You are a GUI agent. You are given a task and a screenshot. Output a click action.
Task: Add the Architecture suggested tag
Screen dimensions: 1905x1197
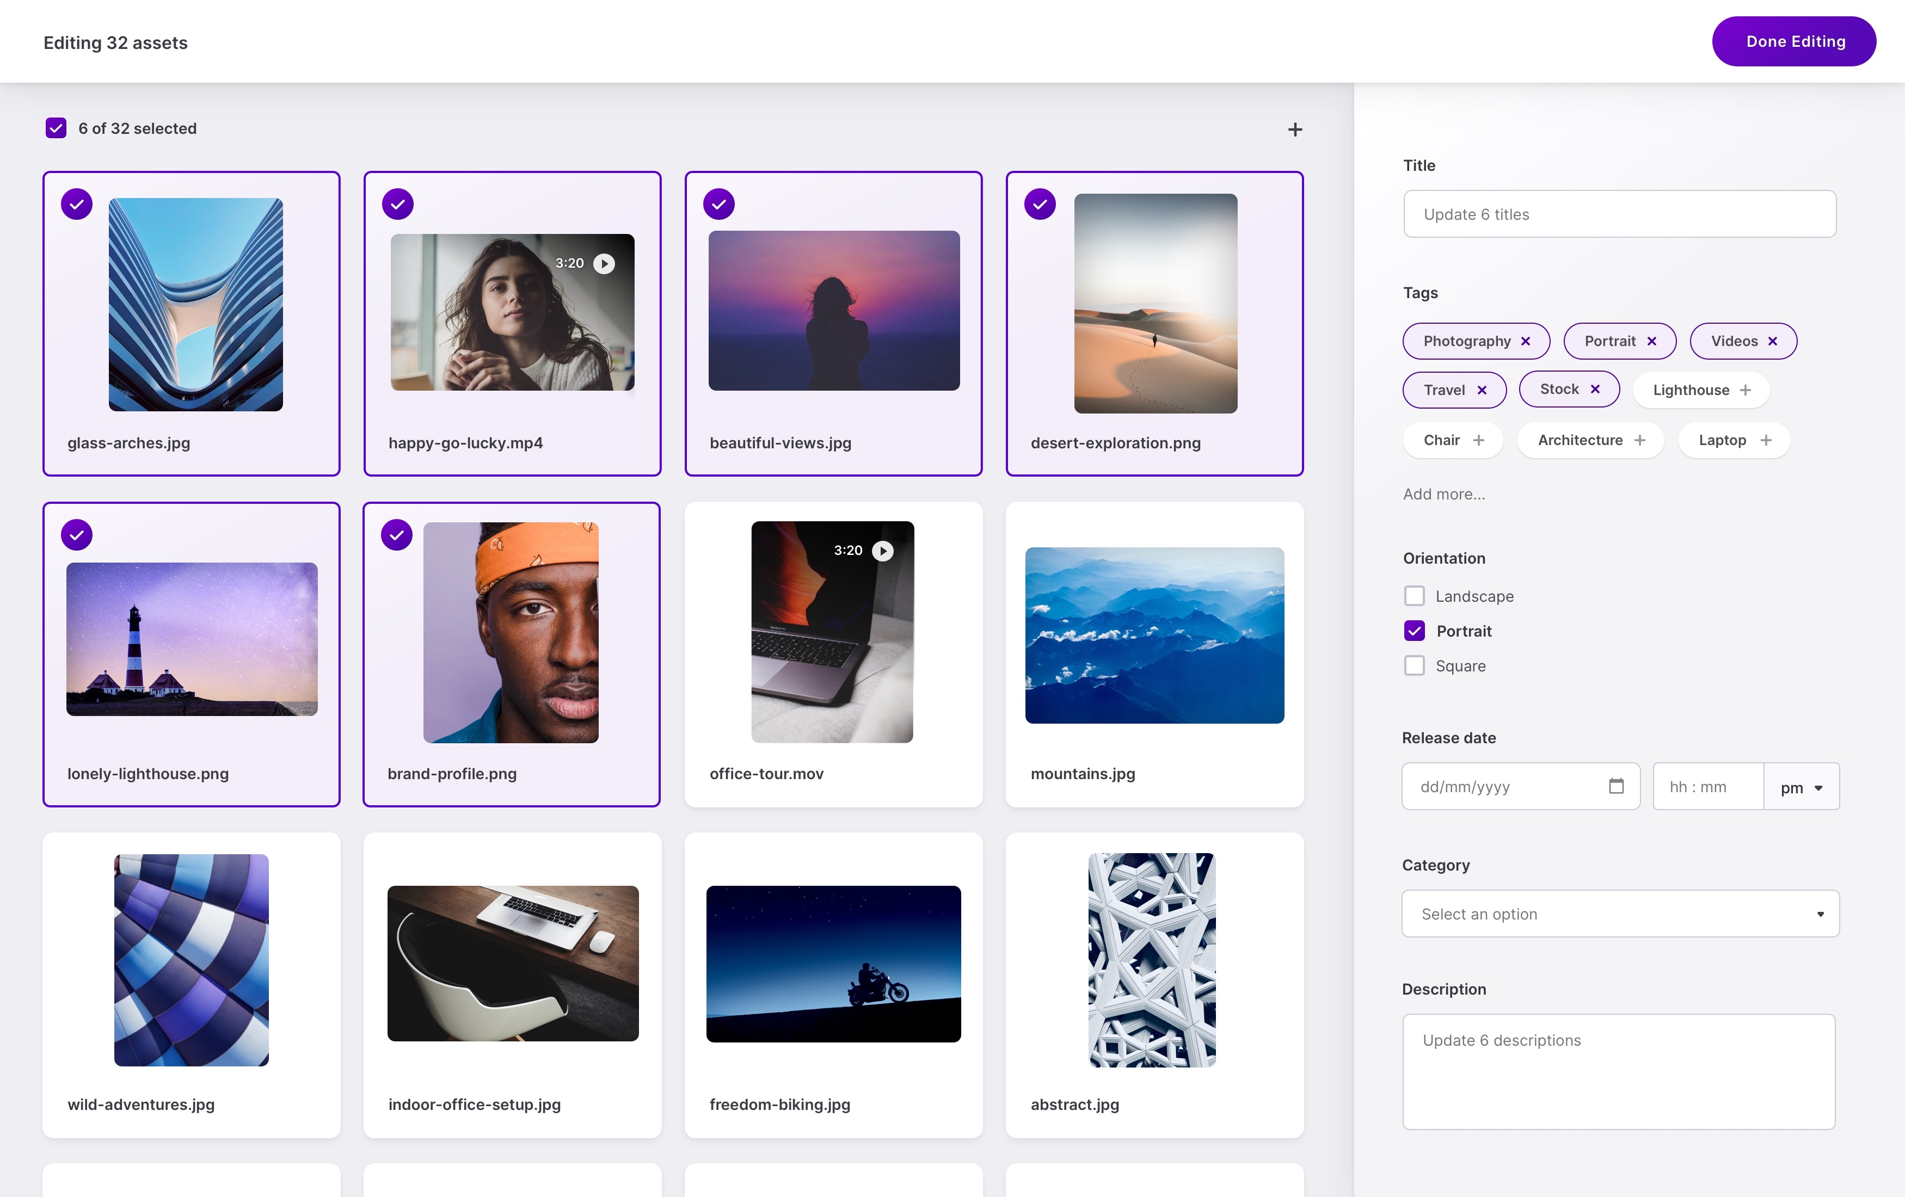tap(1640, 440)
